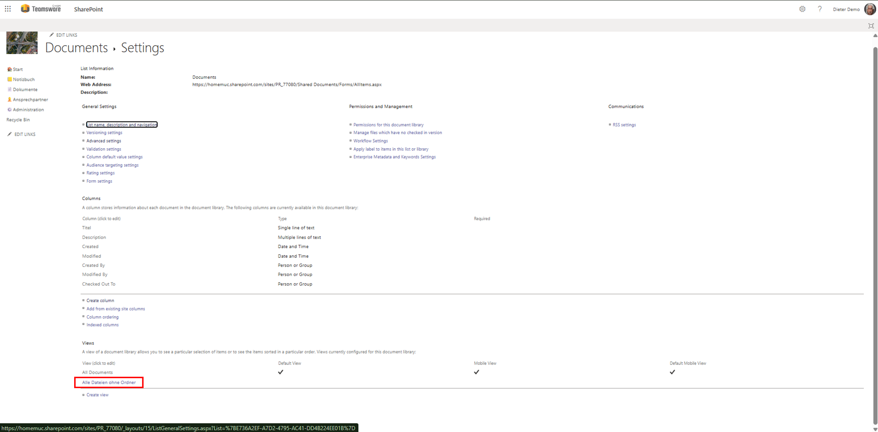The height and width of the screenshot is (432, 878).
Task: Open the settings gear icon
Action: [x=802, y=9]
